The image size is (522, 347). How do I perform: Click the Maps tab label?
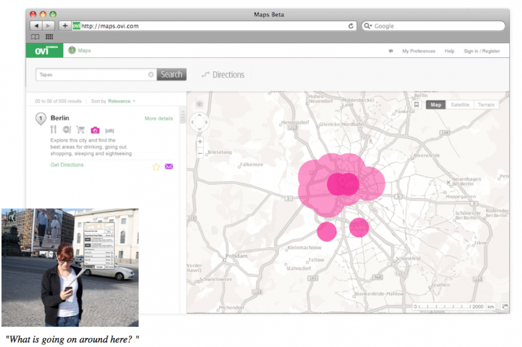tap(84, 51)
